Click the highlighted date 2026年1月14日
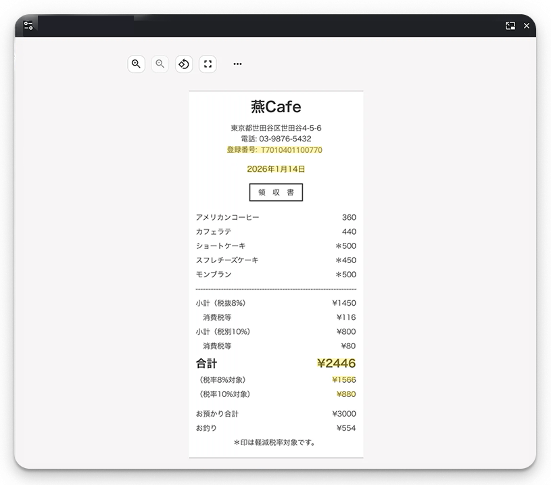This screenshot has width=551, height=485. click(x=276, y=169)
